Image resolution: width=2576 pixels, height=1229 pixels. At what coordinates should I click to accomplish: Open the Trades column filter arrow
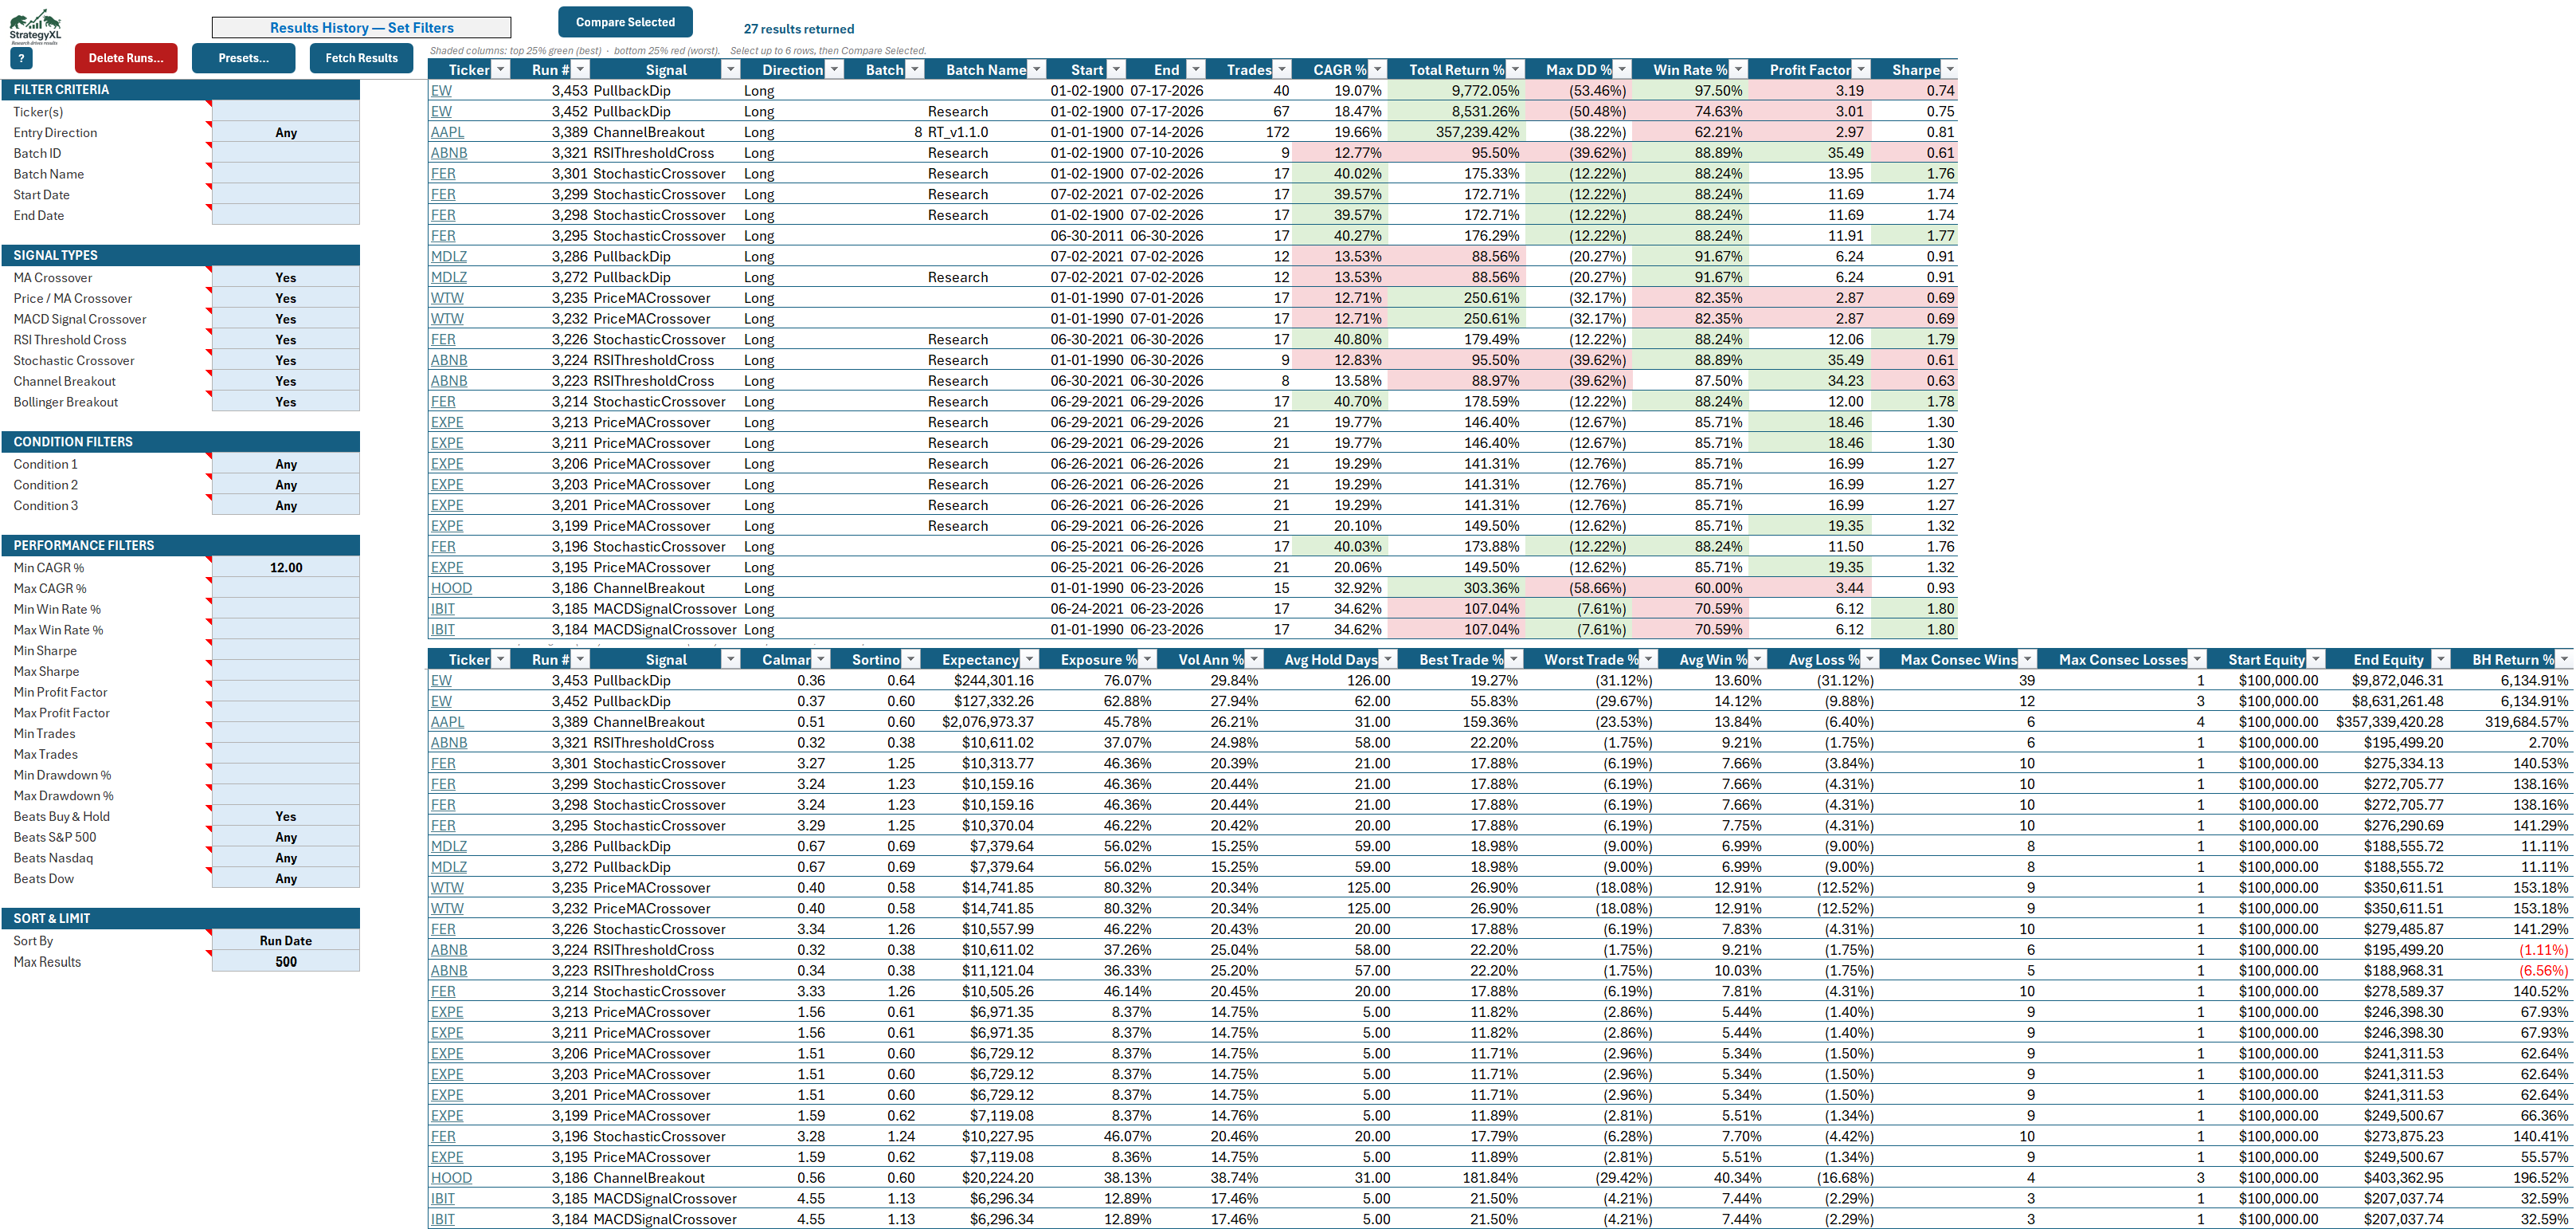(1283, 69)
